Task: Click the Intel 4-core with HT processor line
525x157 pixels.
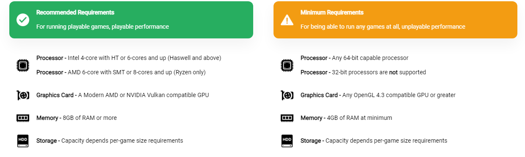Action: pos(129,58)
